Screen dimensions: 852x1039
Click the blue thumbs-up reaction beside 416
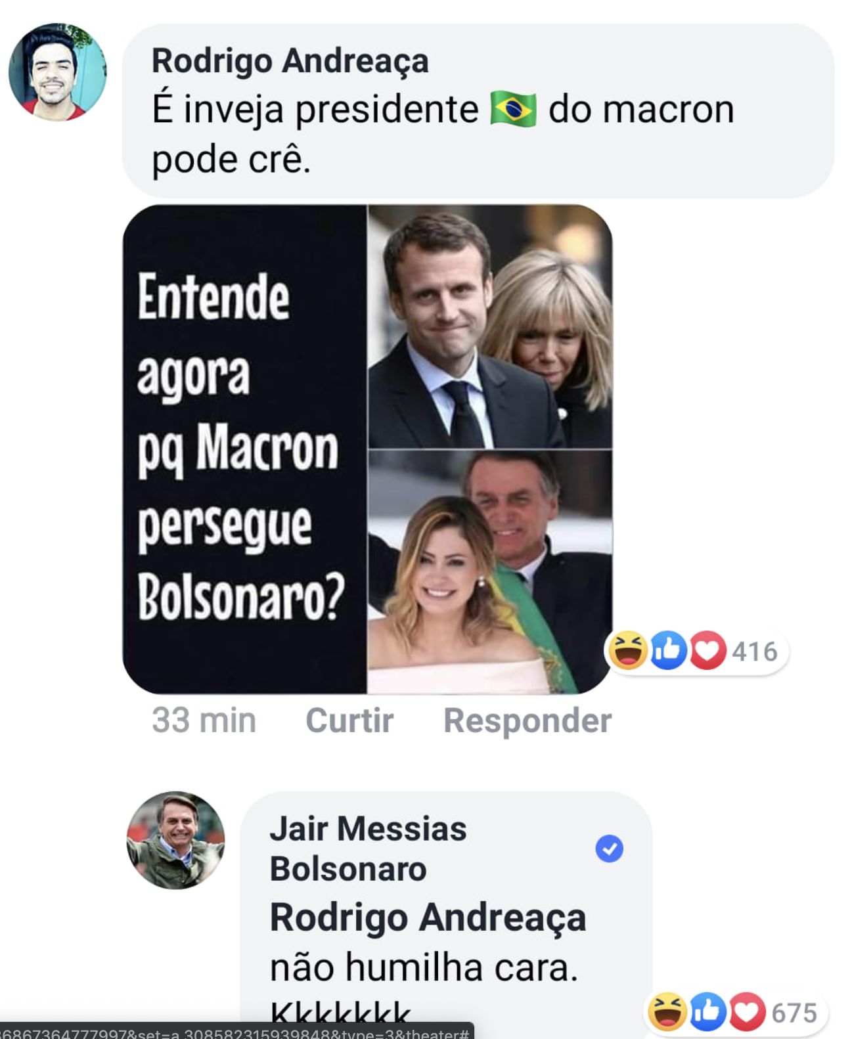click(x=668, y=650)
